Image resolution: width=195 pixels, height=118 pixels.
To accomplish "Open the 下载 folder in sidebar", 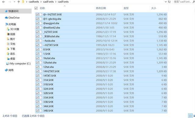I will point(11,49).
